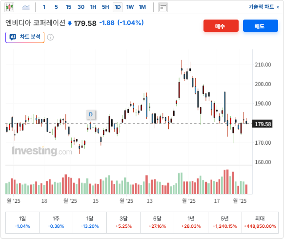
Task: Select the 15 minute interval
Action: click(68, 7)
